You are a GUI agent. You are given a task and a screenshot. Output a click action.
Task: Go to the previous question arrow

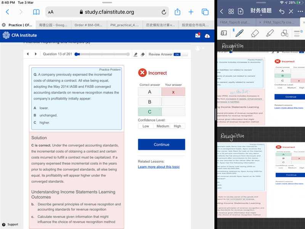coord(27,54)
